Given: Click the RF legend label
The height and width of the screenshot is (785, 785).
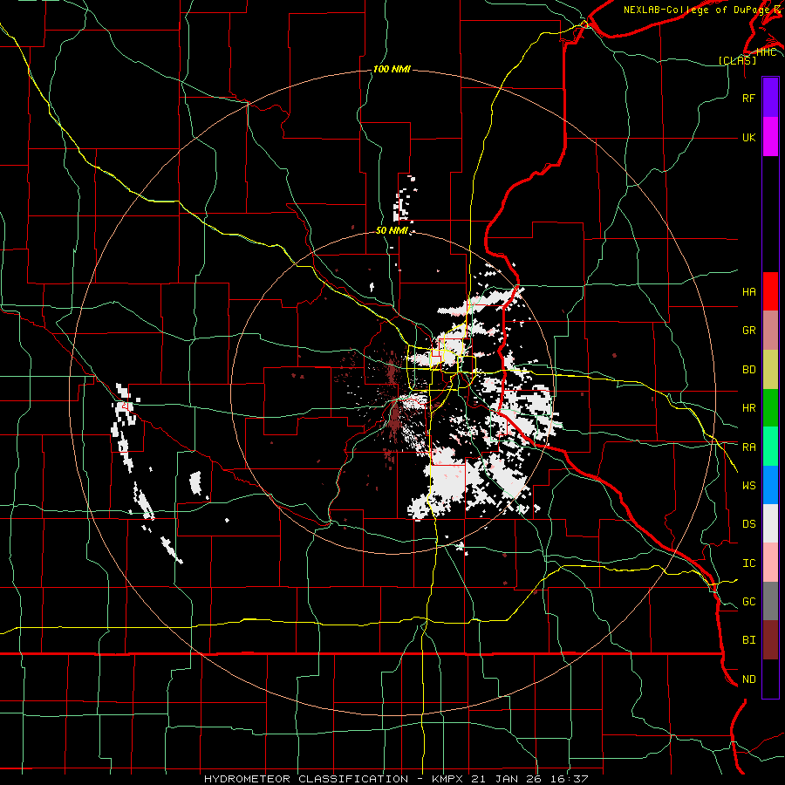Looking at the screenshot, I should (x=748, y=98).
